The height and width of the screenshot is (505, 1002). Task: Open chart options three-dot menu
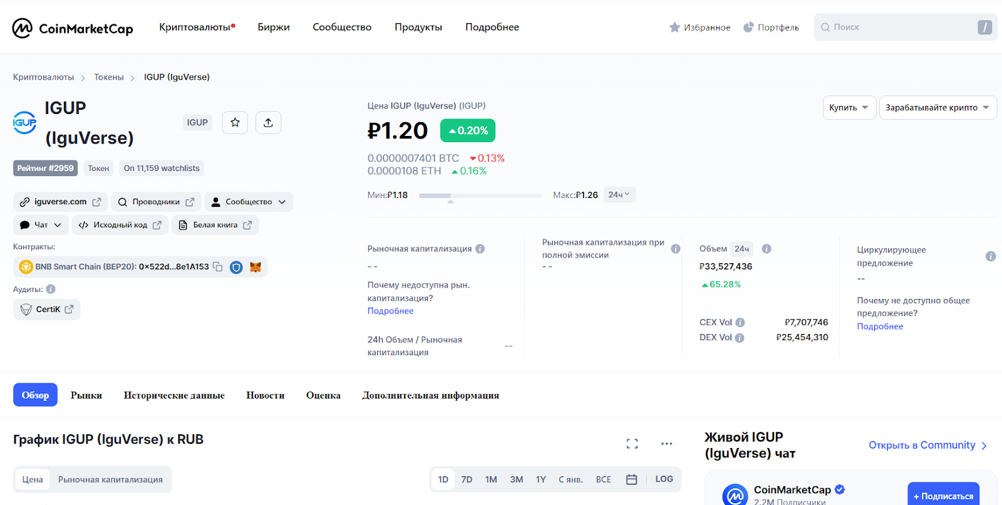[x=666, y=444]
